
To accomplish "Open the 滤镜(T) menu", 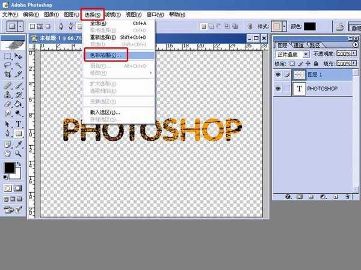I will 113,14.
